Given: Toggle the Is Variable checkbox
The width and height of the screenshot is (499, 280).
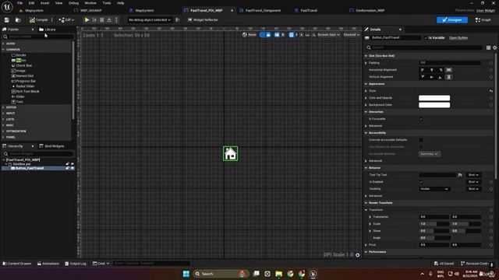Looking at the screenshot, I should click(x=426, y=38).
